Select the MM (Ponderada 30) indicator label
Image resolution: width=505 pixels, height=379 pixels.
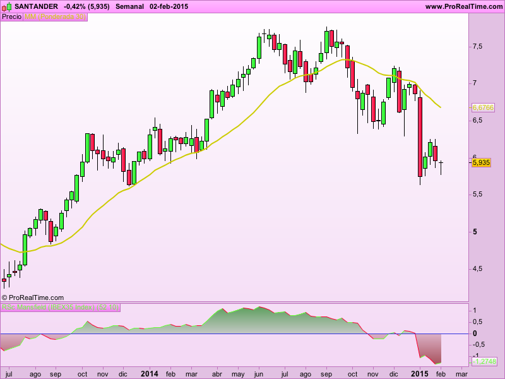click(55, 17)
